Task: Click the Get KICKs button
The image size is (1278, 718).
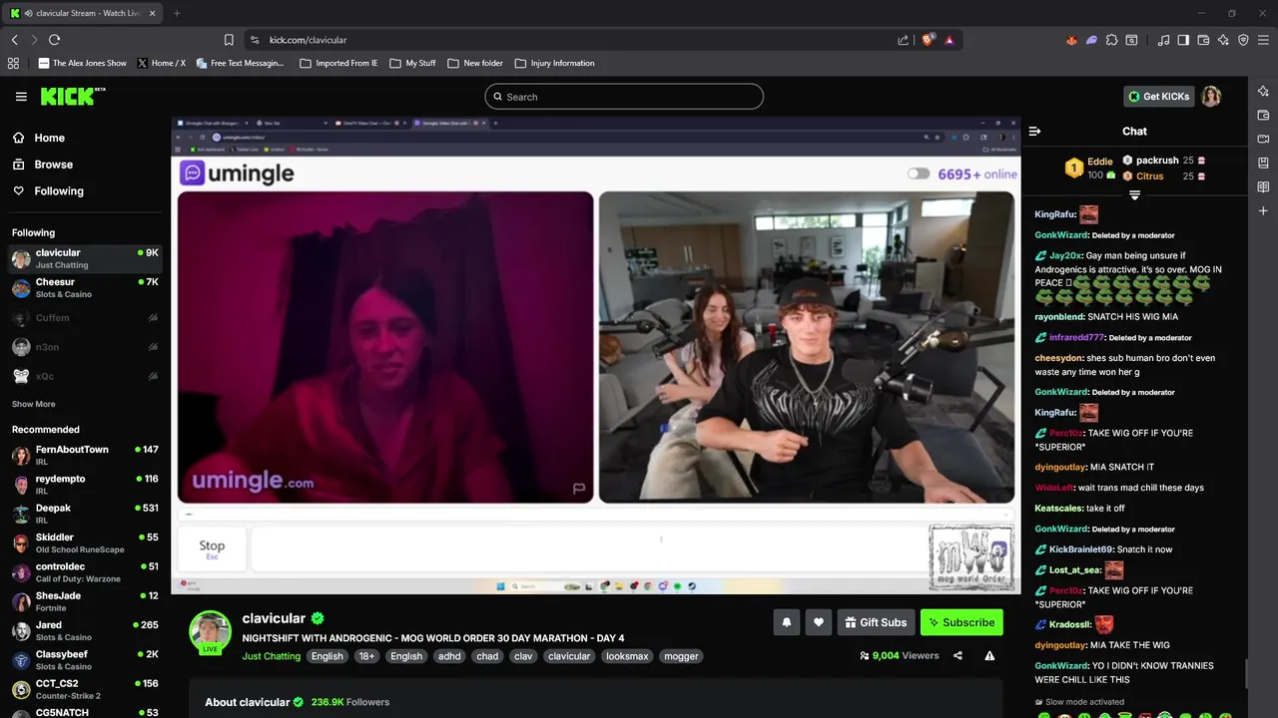Action: (x=1159, y=97)
